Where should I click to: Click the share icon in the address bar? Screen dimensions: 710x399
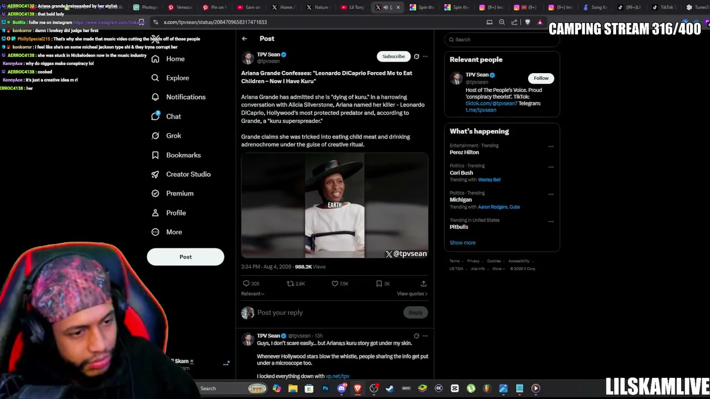[x=515, y=22]
